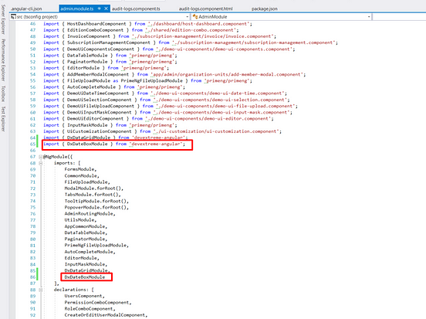Click 'DataTableModule' import on line 51
Screen dimensions: 426x319
point(87,56)
